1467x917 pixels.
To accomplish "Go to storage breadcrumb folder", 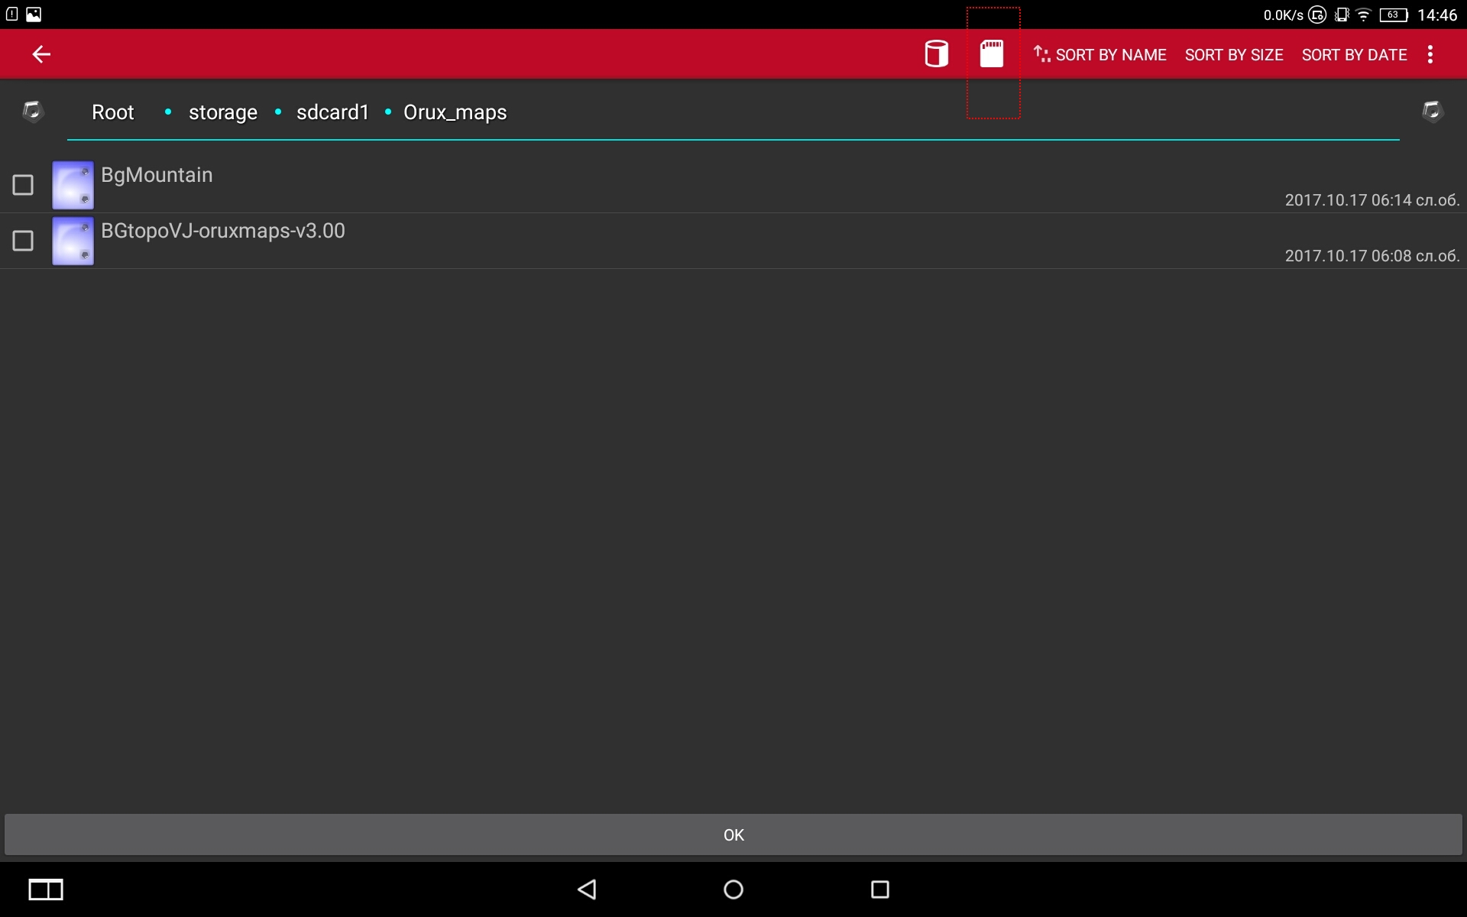I will pyautogui.click(x=222, y=112).
